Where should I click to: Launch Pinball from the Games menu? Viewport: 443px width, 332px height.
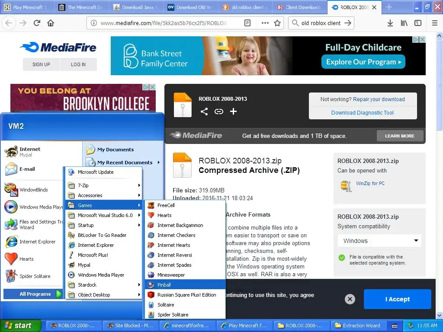(x=185, y=285)
